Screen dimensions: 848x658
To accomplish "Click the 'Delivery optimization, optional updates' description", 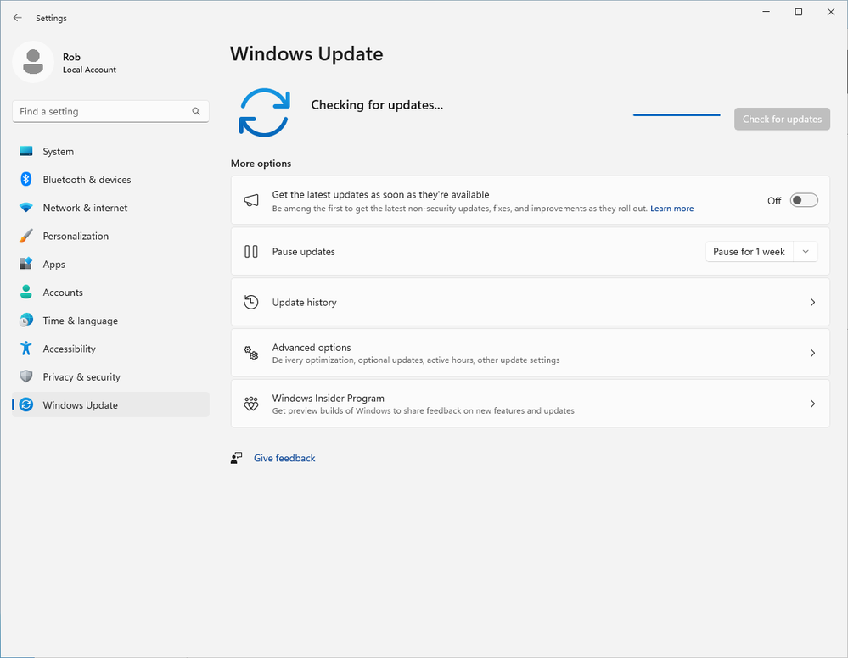I will pos(416,360).
